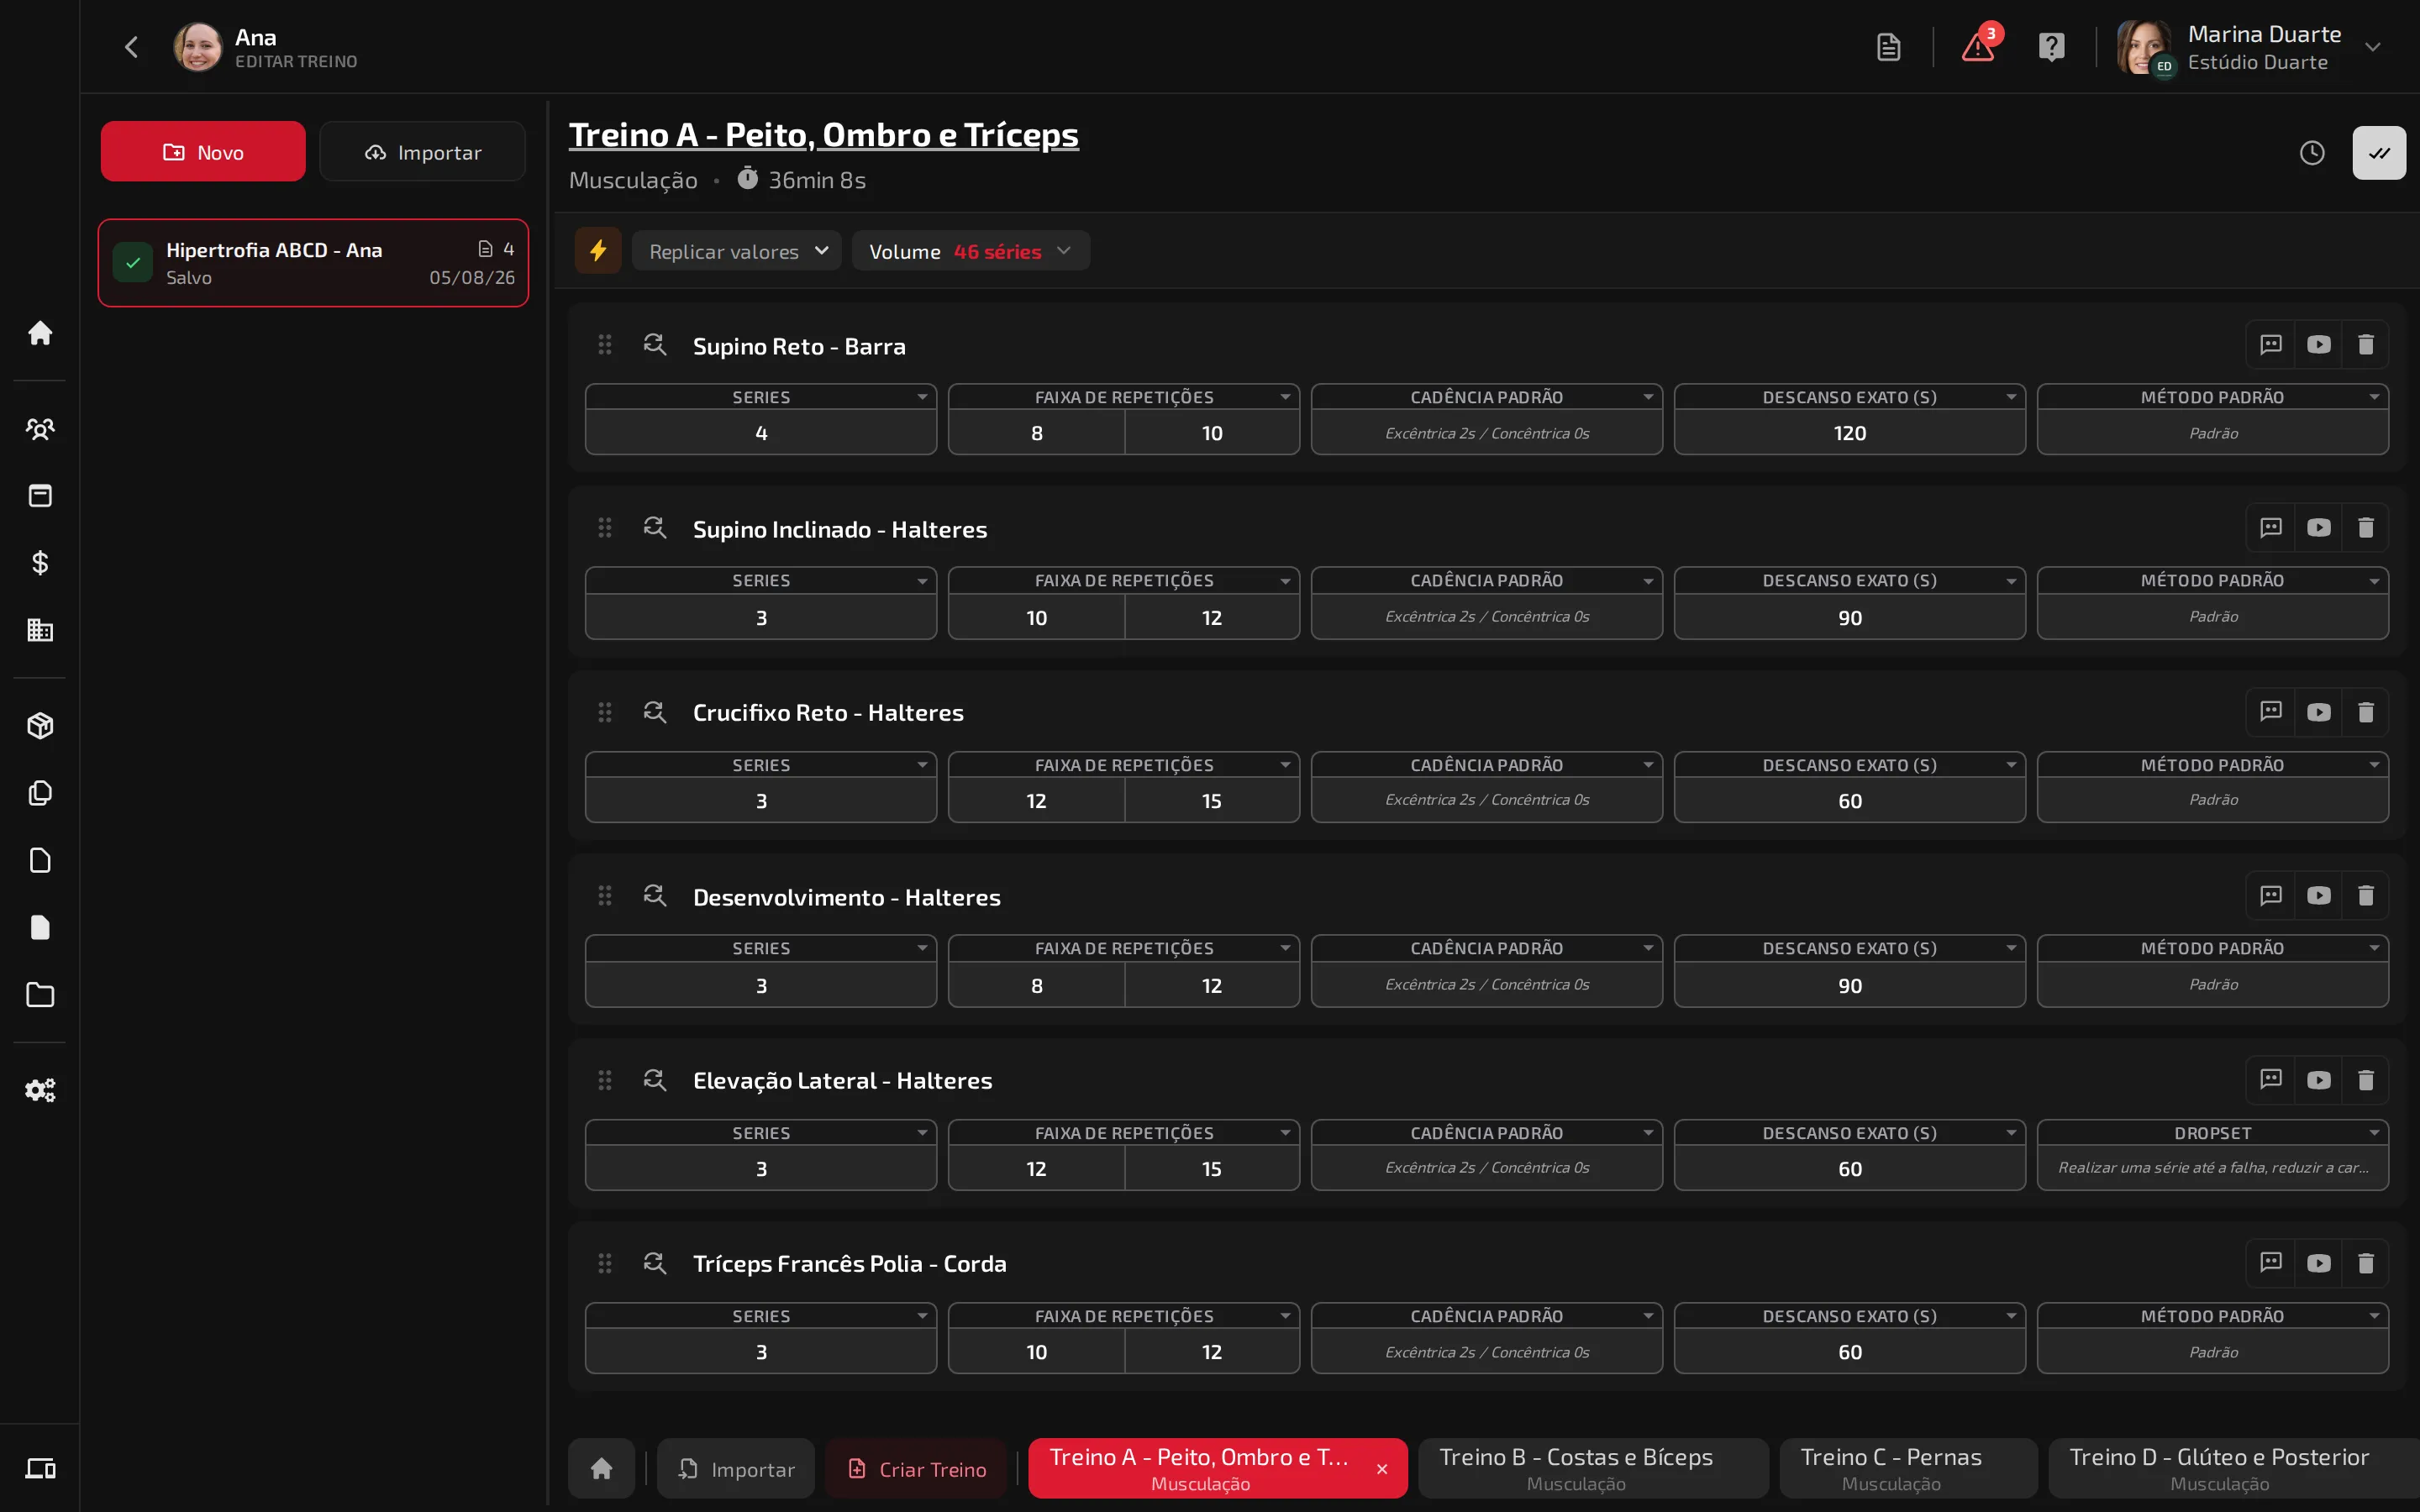Add comment to Supino Inclinado - Halteres

pos(2271,528)
